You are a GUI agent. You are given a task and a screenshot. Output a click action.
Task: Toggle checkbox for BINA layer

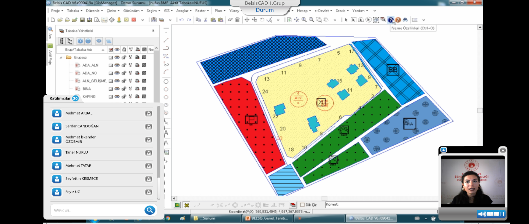(111, 89)
